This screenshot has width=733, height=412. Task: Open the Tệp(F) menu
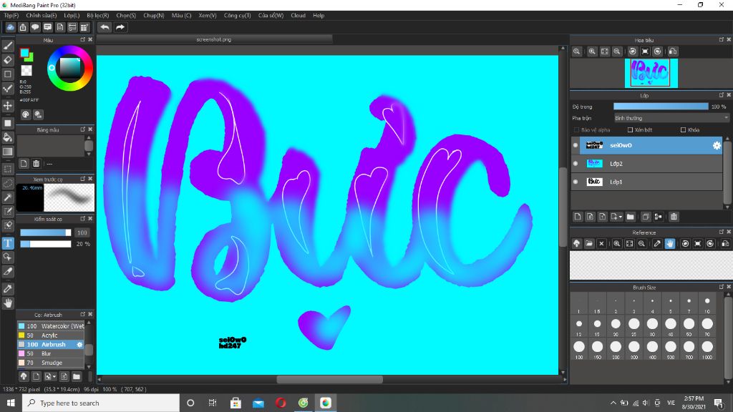click(x=11, y=16)
